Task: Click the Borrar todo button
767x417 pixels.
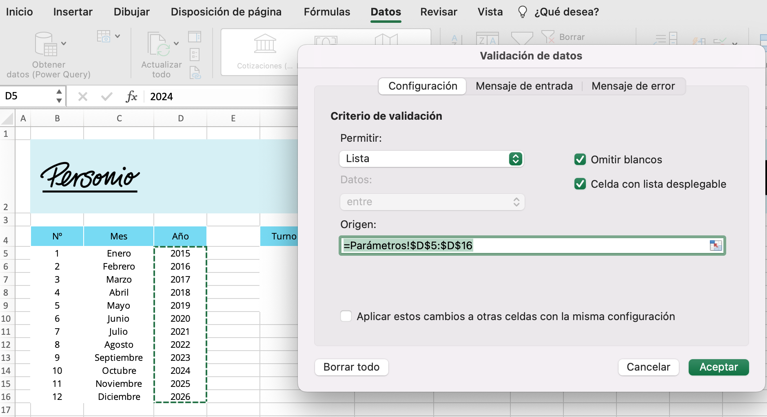Action: pos(351,367)
